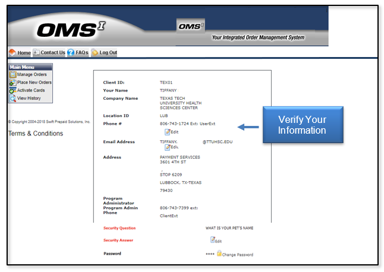The image size is (384, 272).
Task: Click the Main Menu header
Action: click(30, 67)
